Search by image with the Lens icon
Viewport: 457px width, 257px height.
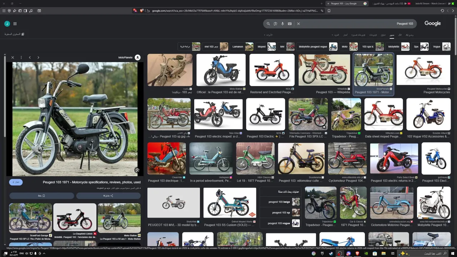click(x=275, y=24)
